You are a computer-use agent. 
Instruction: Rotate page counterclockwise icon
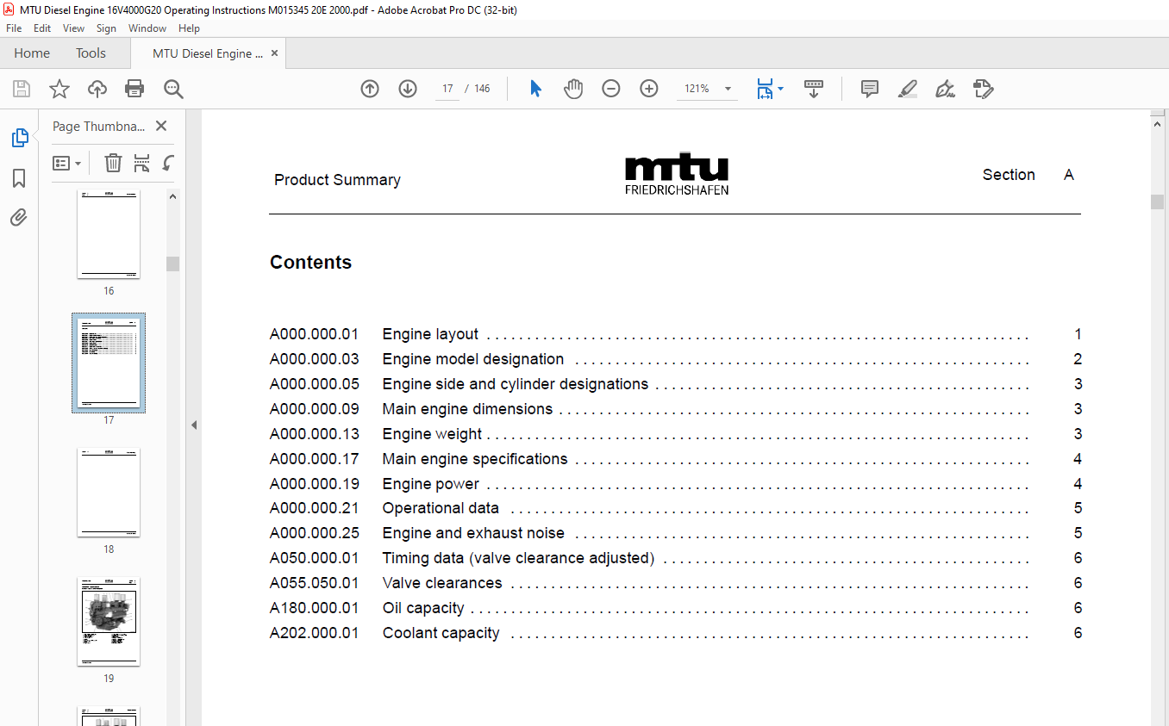click(169, 163)
